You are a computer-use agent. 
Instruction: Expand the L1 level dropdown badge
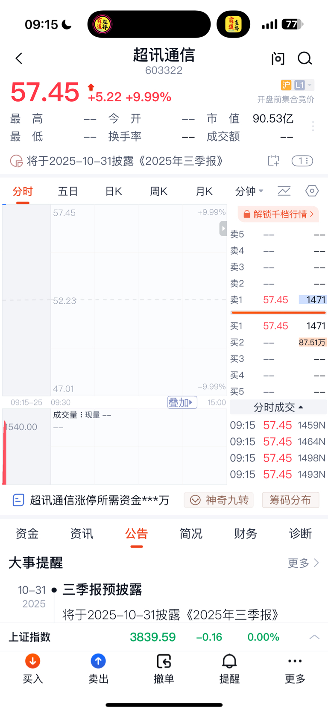click(304, 85)
